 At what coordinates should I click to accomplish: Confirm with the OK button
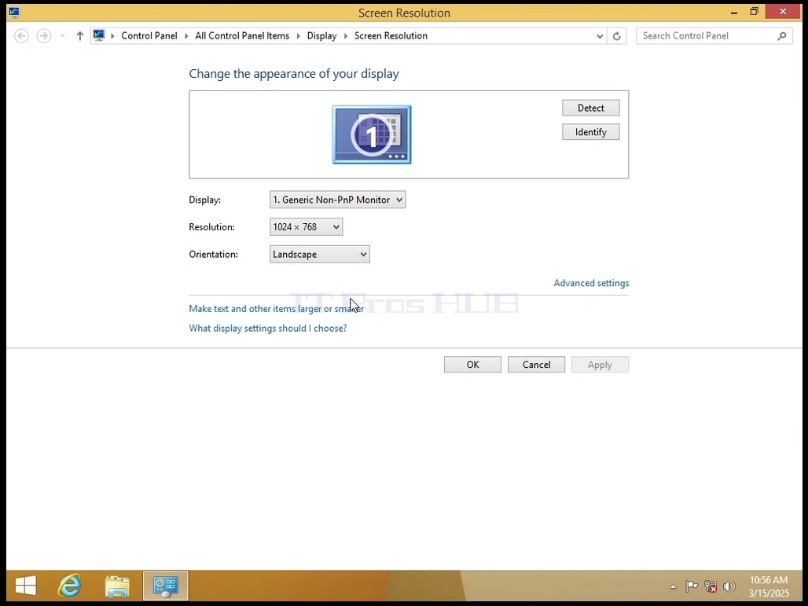pyautogui.click(x=472, y=365)
